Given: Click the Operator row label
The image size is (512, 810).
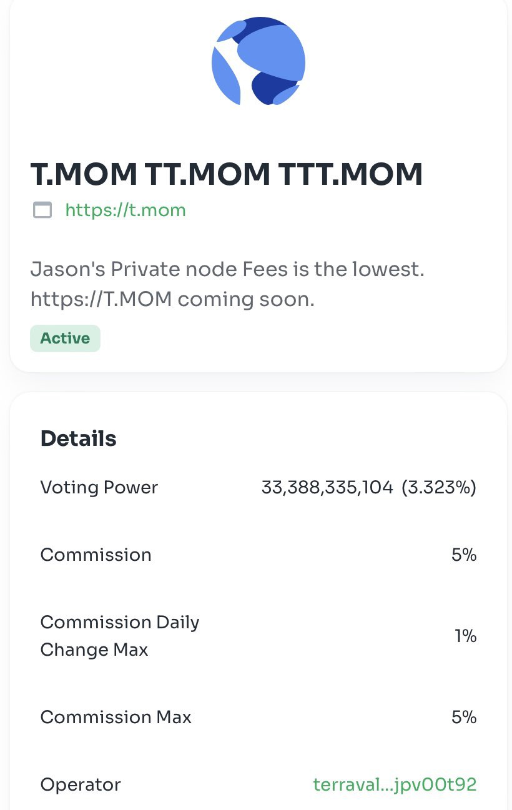Looking at the screenshot, I should tap(81, 784).
